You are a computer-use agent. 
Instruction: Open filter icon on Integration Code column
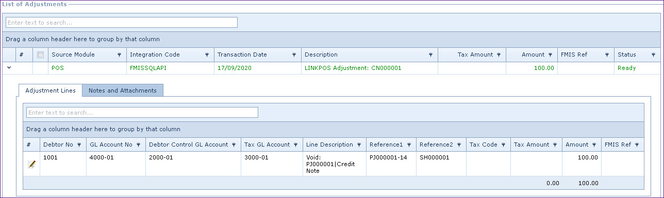point(207,55)
